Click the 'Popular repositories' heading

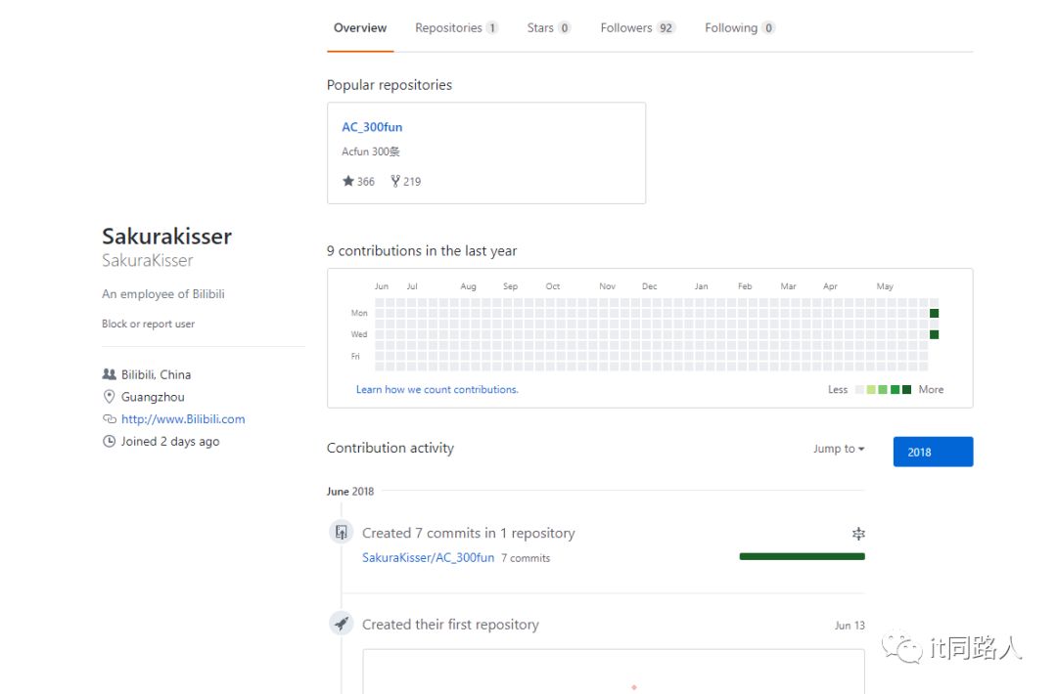pos(389,85)
